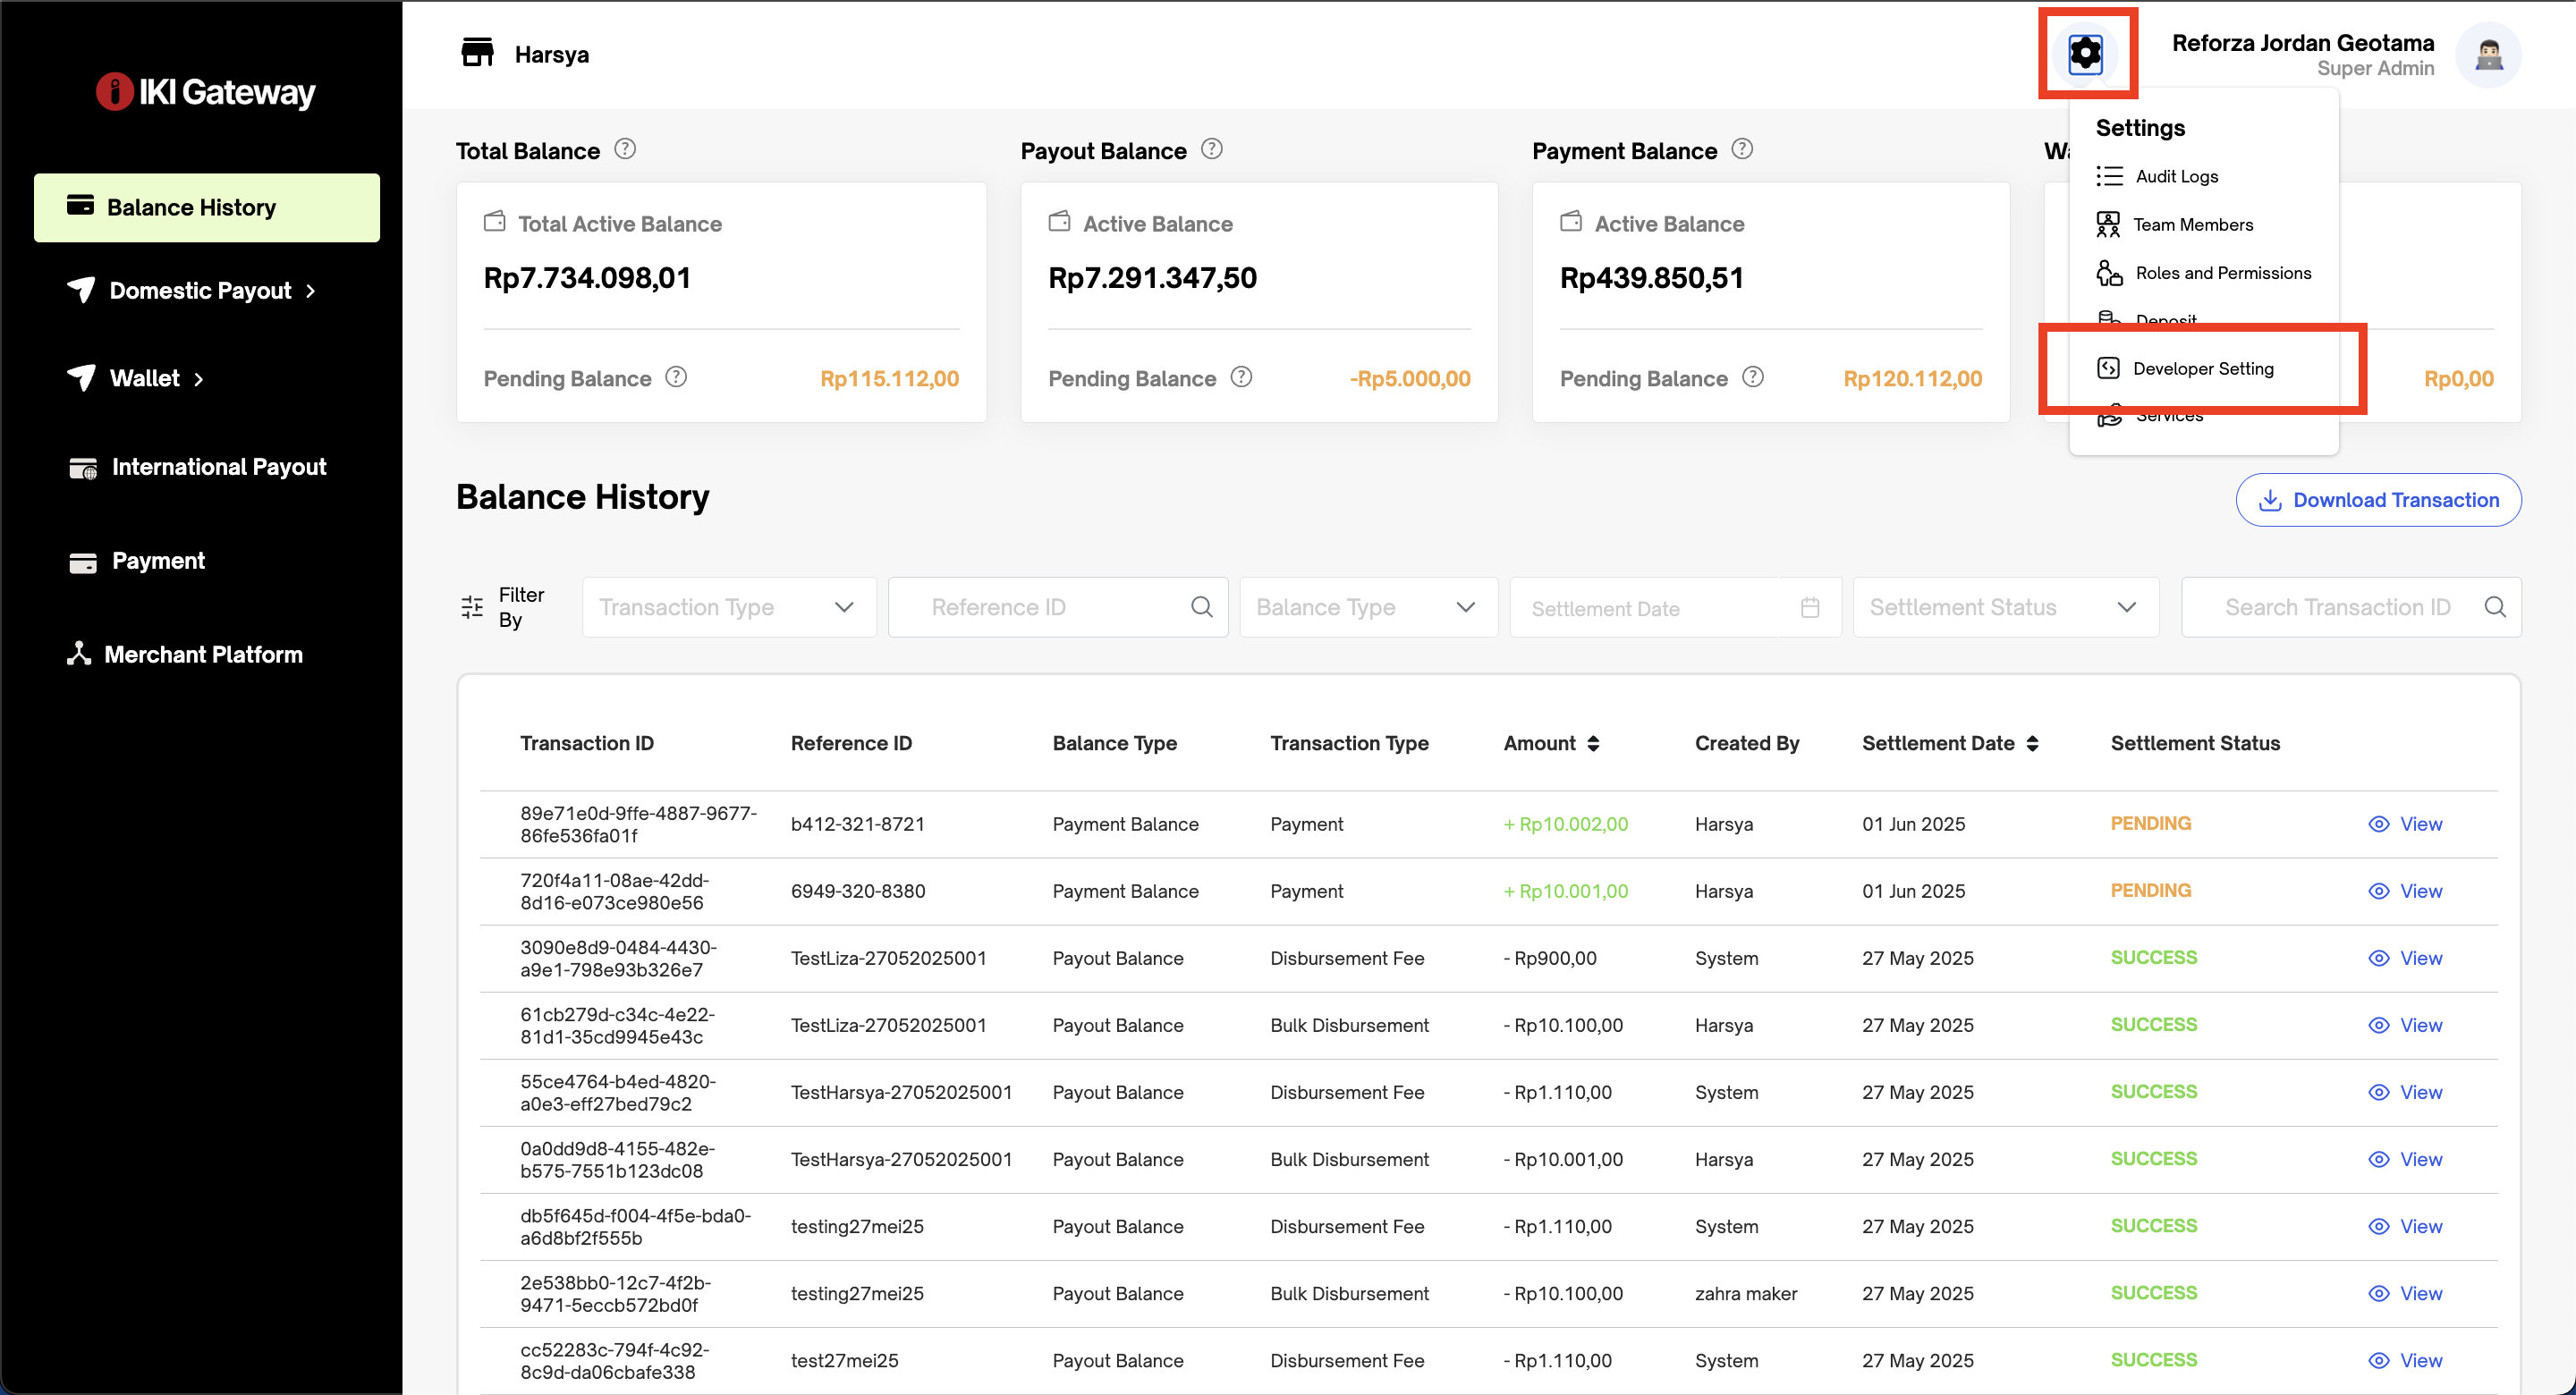Sort by Settlement Date column arrows
Image resolution: width=2576 pixels, height=1395 pixels.
[x=2032, y=743]
